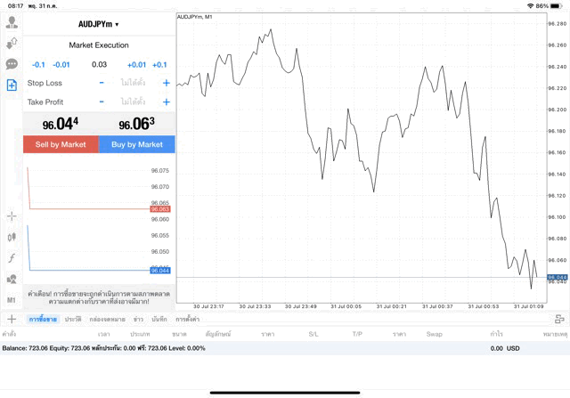The height and width of the screenshot is (398, 570).
Task: Toggle the bottom panel layout icon
Action: click(x=559, y=318)
